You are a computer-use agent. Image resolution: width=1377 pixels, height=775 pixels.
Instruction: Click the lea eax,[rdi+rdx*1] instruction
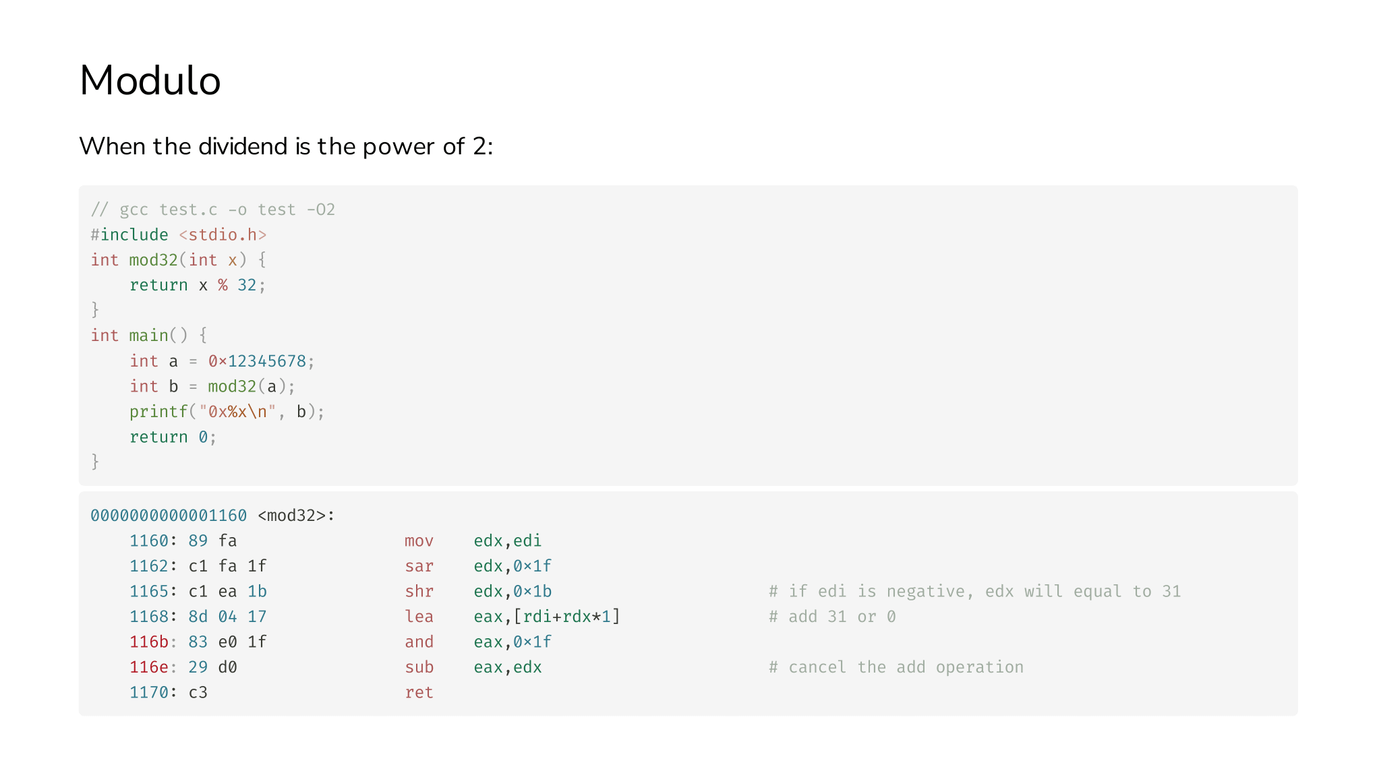point(512,617)
